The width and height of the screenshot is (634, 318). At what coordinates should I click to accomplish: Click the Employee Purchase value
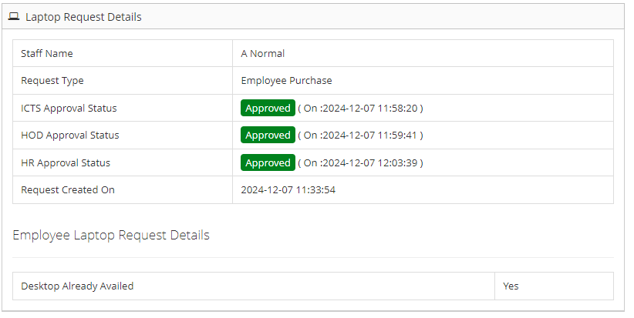coord(286,81)
